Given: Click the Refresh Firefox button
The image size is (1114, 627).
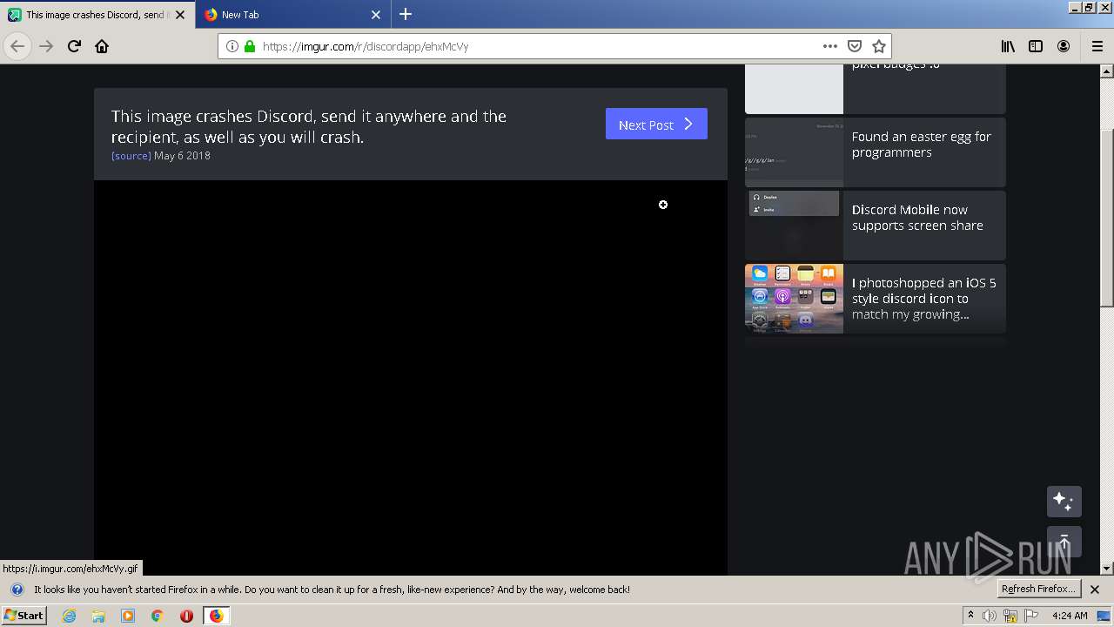Looking at the screenshot, I should click(x=1039, y=589).
